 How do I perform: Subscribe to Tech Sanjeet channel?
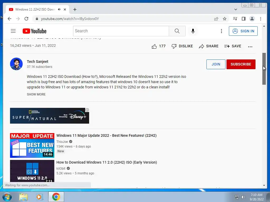(241, 64)
